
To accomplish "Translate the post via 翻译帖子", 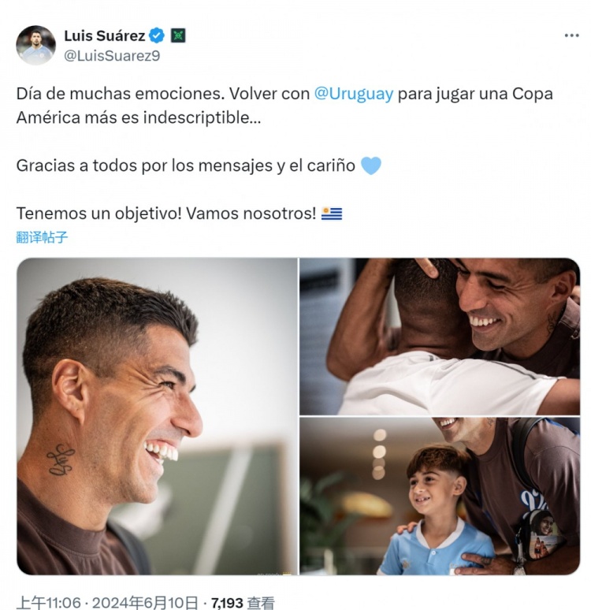I will pyautogui.click(x=42, y=237).
